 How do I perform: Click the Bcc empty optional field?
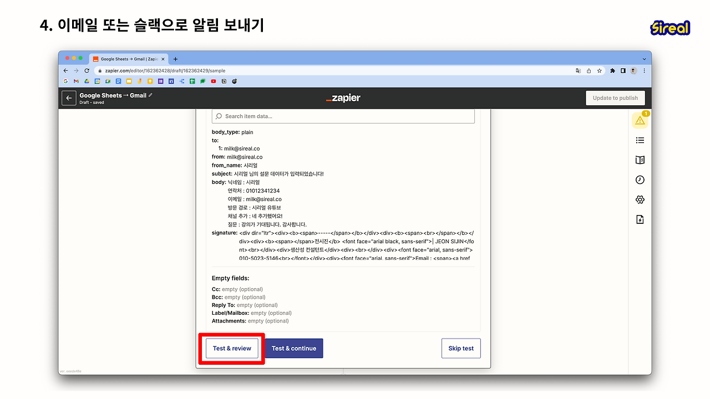(239, 297)
